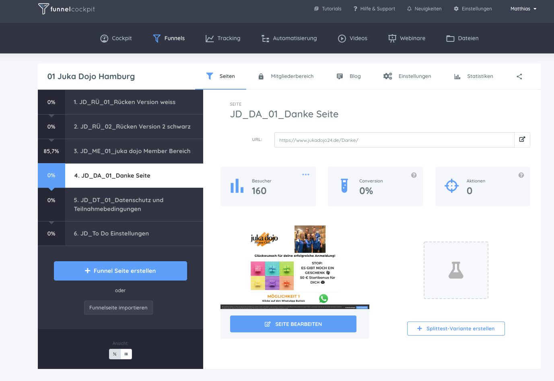Image resolution: width=554 pixels, height=381 pixels.
Task: Click the funnelcockpit logo
Action: (66, 9)
